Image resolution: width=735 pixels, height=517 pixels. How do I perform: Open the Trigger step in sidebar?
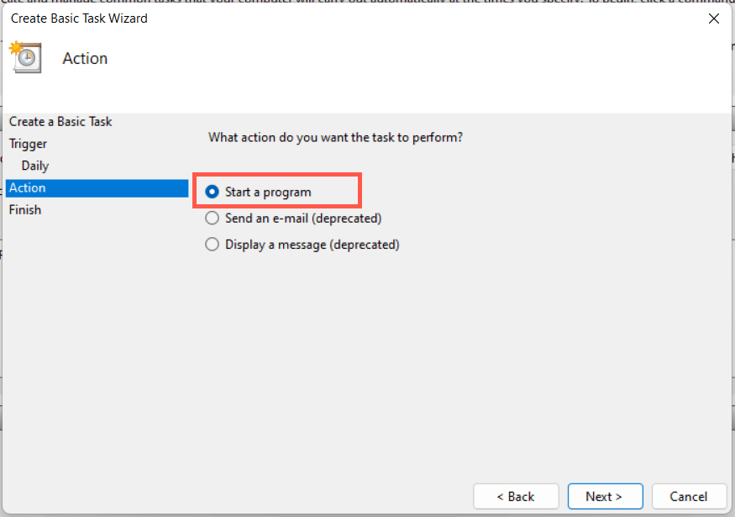coord(28,144)
